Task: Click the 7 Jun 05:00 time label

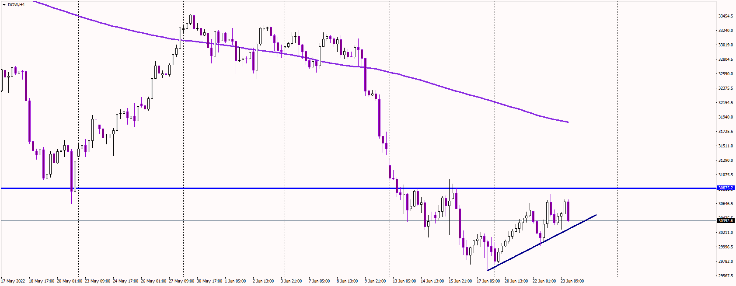Action: point(319,281)
